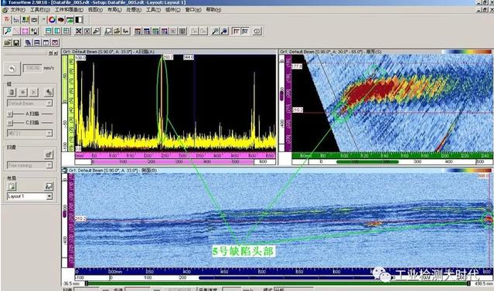This screenshot has height=291, width=494.
Task: Click the undo arrow button in side panel
Action: [x=12, y=68]
